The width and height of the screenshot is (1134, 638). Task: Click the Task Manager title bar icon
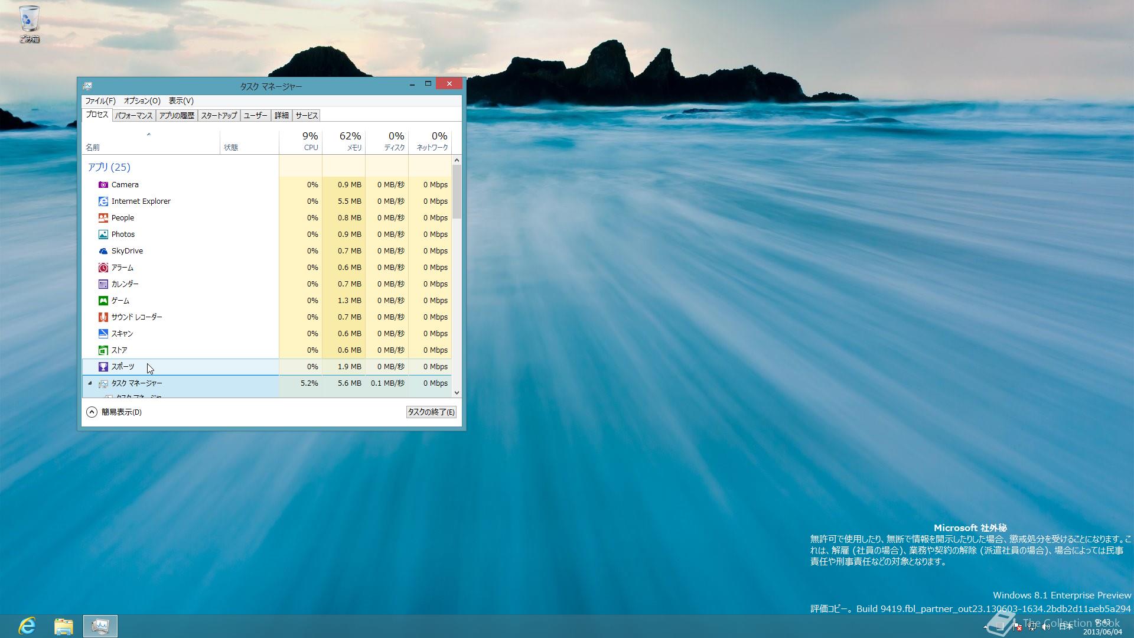[x=87, y=86]
